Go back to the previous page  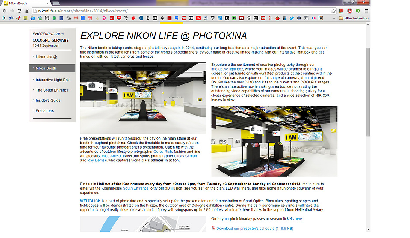[4, 11]
